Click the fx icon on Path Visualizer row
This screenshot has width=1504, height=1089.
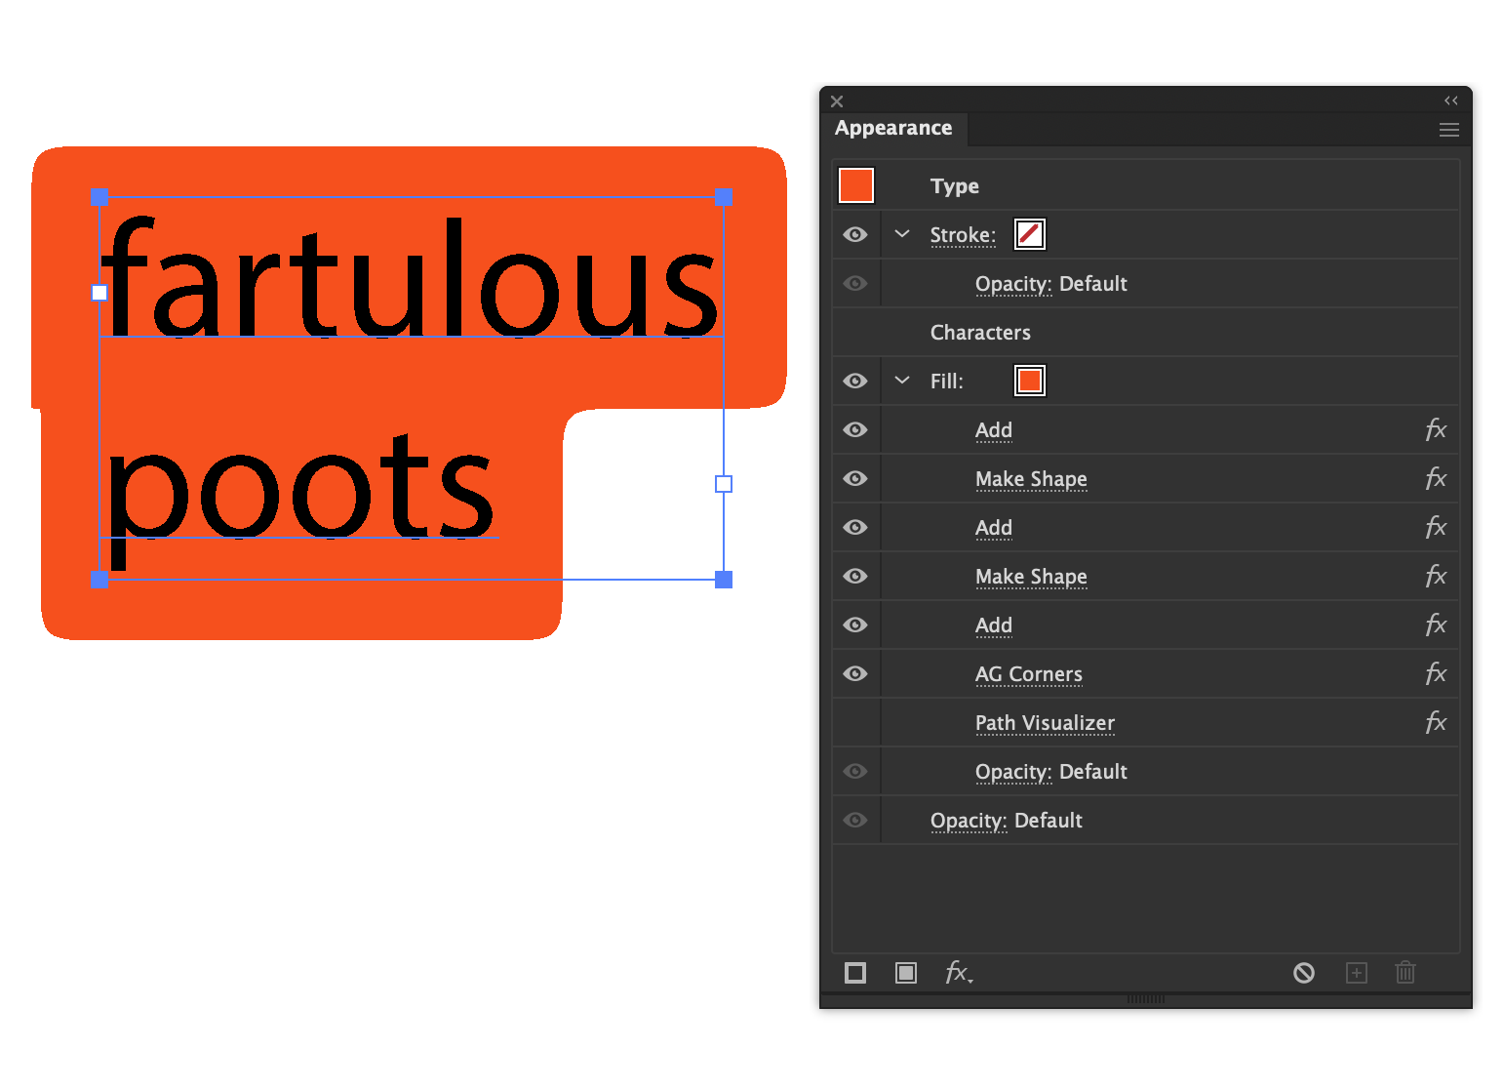coord(1436,722)
